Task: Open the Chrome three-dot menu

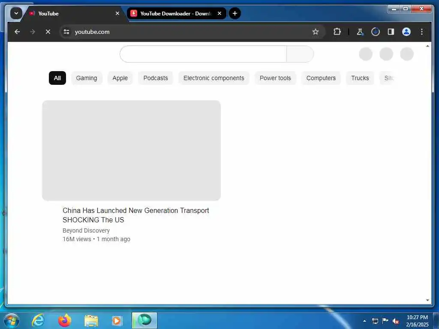Action: [422, 32]
